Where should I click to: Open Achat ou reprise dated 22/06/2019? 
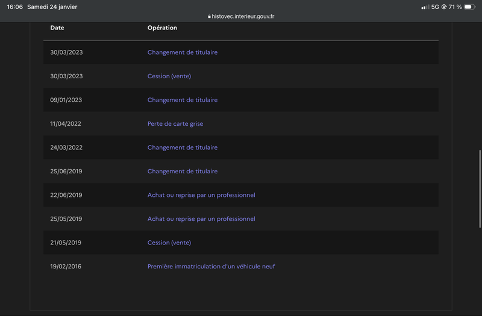pos(201,195)
